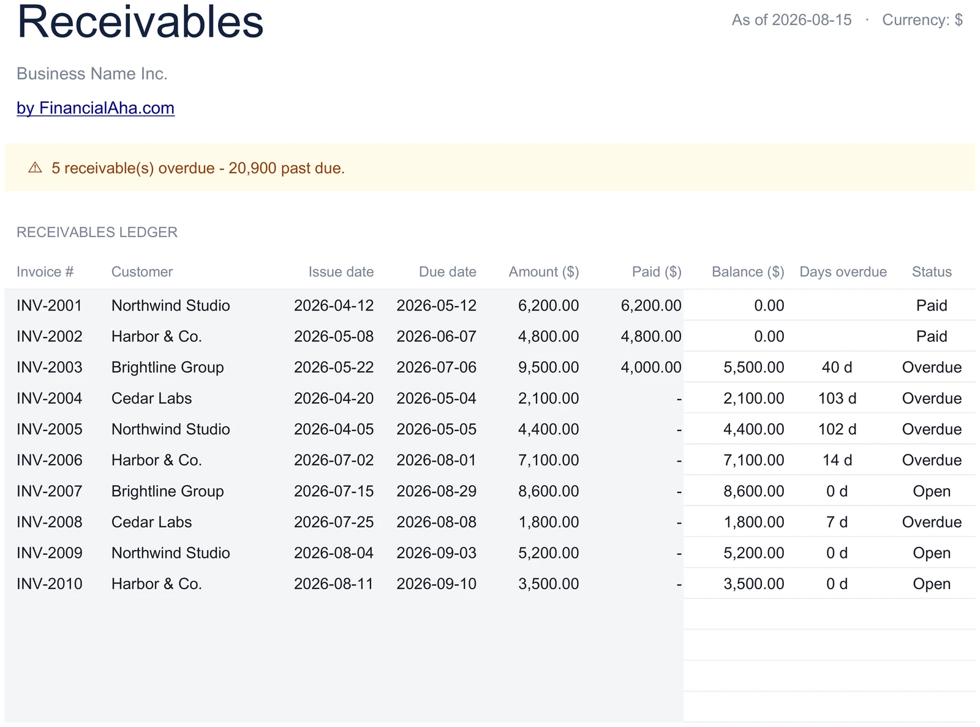
Task: Click the overdue warning triangle icon
Action: pyautogui.click(x=35, y=167)
